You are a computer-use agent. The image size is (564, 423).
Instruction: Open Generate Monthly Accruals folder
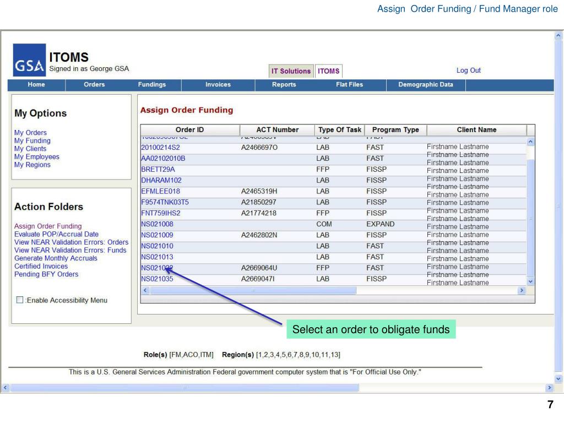coord(56,258)
